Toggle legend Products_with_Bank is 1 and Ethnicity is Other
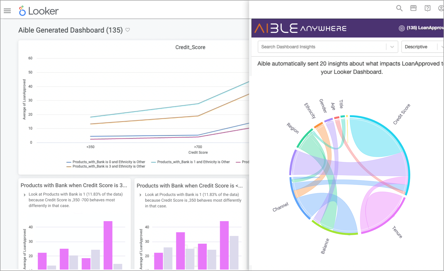Image resolution: width=444 pixels, height=271 pixels. pyautogui.click(x=191, y=162)
